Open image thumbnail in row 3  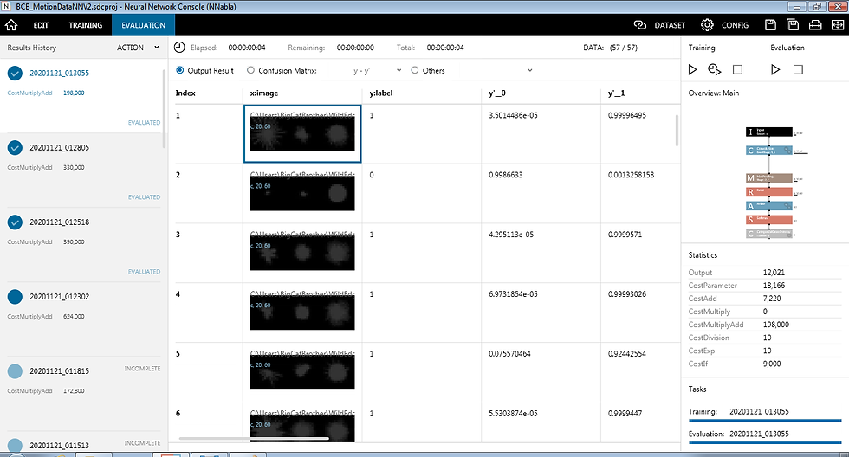(302, 253)
